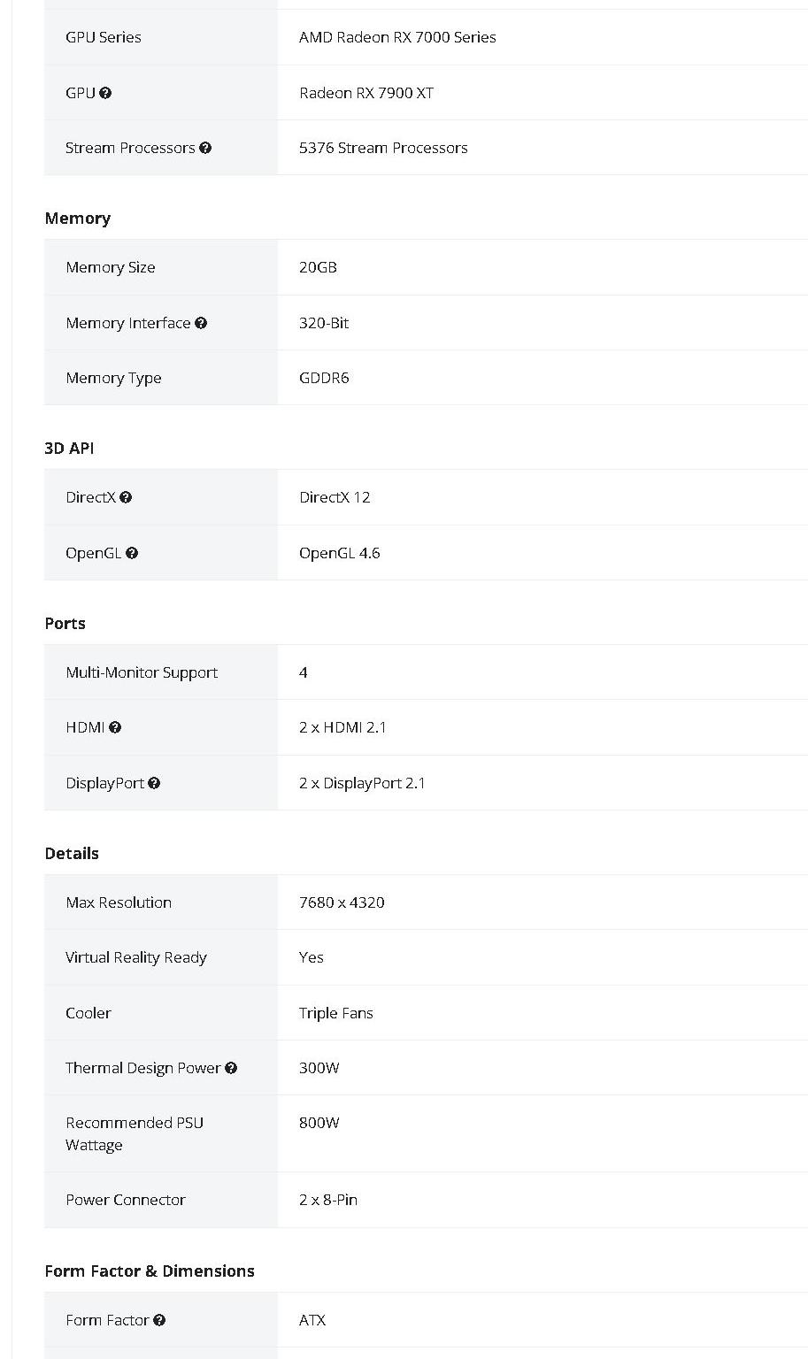Click the Memory section heading
The height and width of the screenshot is (1359, 808).
(78, 219)
